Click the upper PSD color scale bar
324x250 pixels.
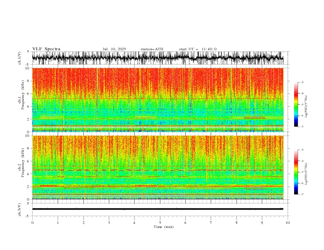pos(296,104)
